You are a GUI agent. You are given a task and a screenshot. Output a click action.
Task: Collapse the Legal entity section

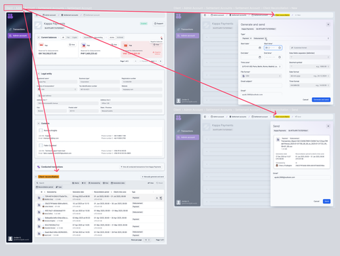tap(39, 74)
